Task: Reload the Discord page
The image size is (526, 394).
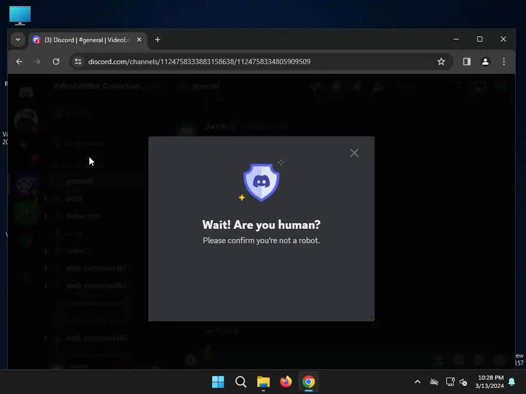Action: tap(56, 62)
